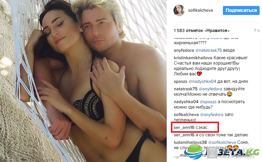This screenshot has width=262, height=162.
Task: Click the hammock couple photo
Action: coord(83,81)
